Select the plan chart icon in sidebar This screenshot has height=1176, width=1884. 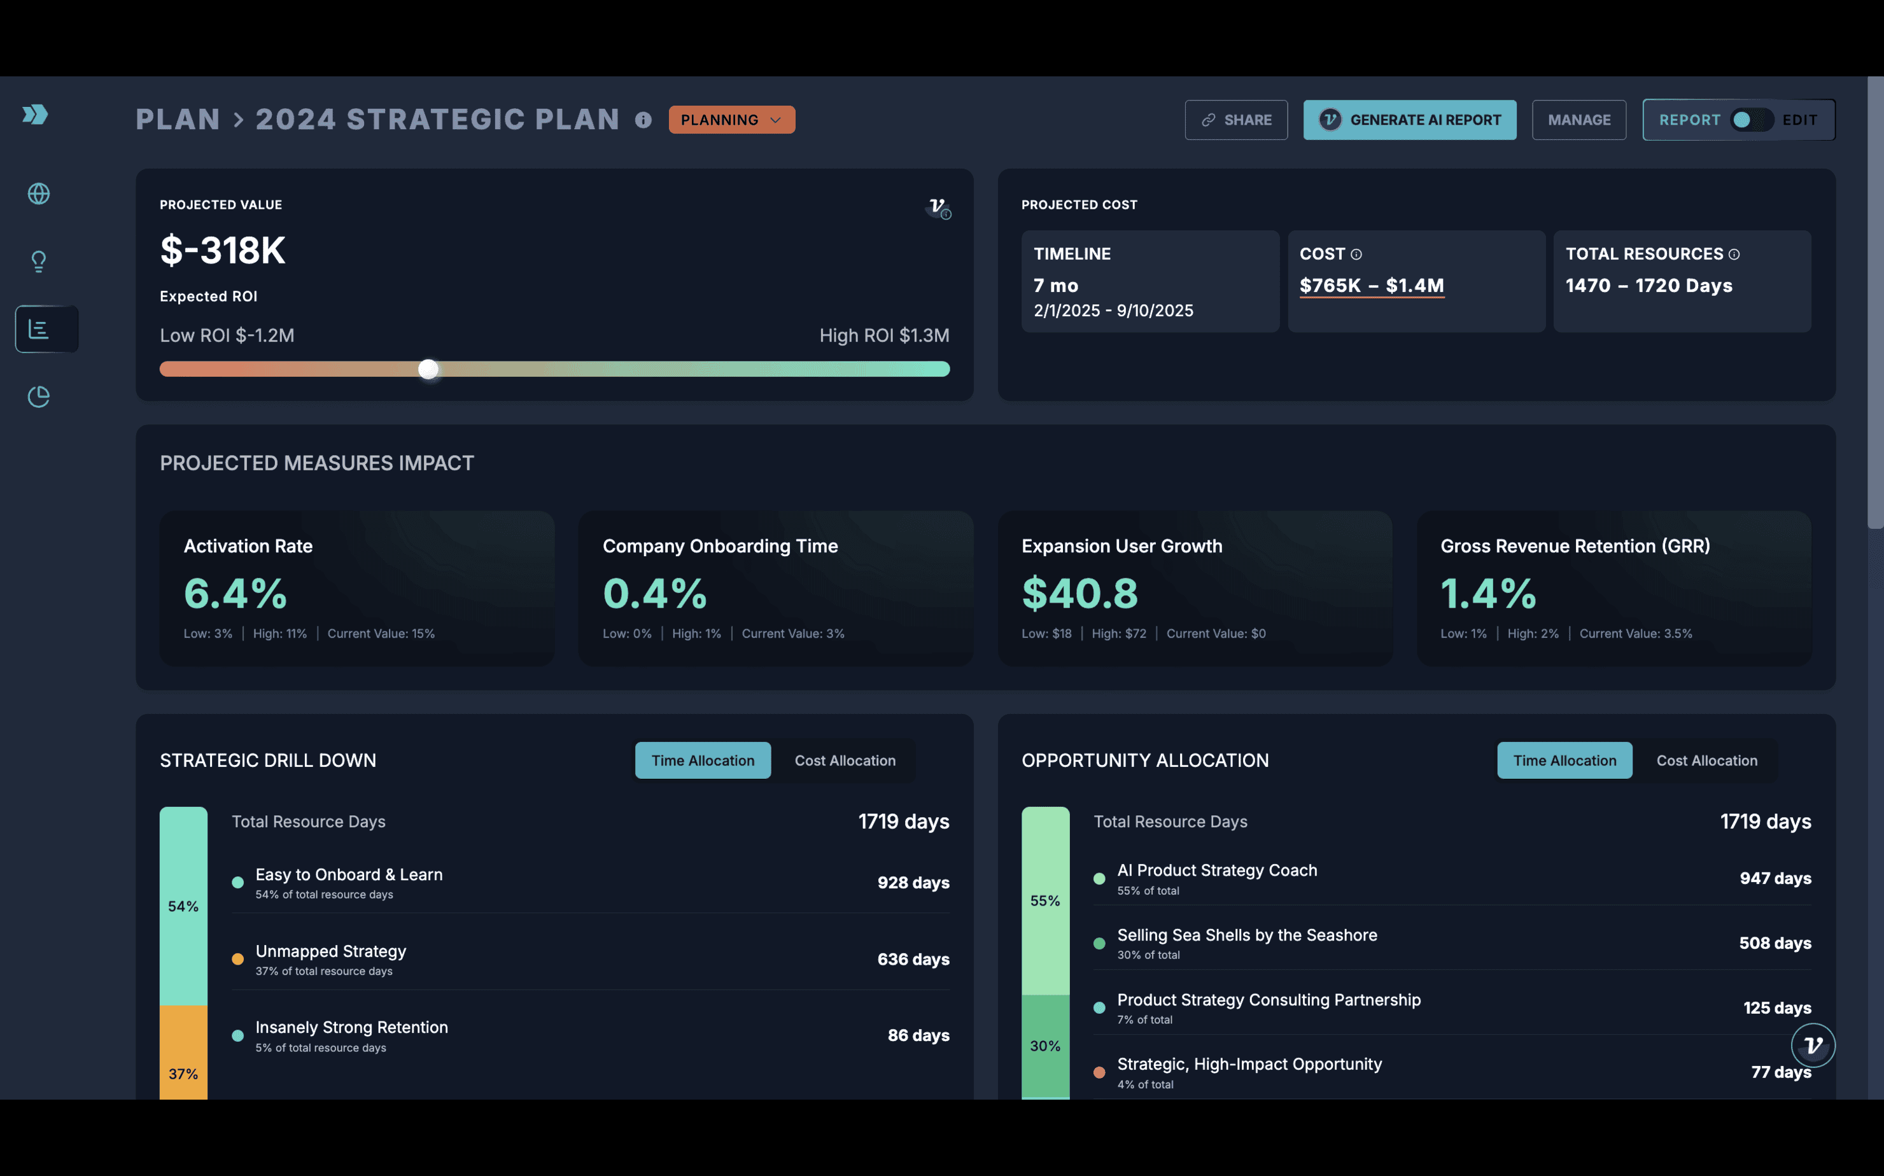39,329
